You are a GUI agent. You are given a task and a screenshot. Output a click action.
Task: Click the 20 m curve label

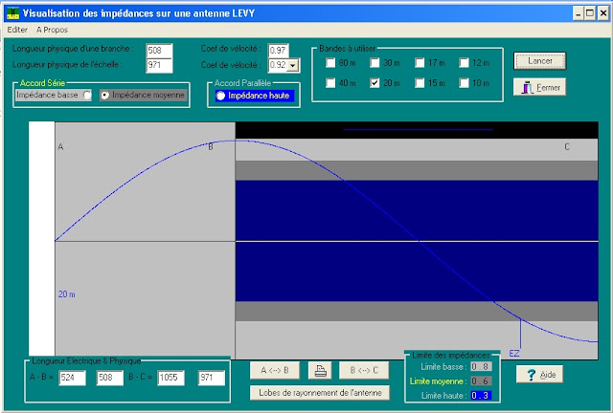click(66, 294)
